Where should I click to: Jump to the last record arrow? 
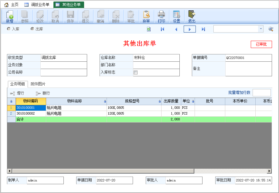click(x=203, y=29)
